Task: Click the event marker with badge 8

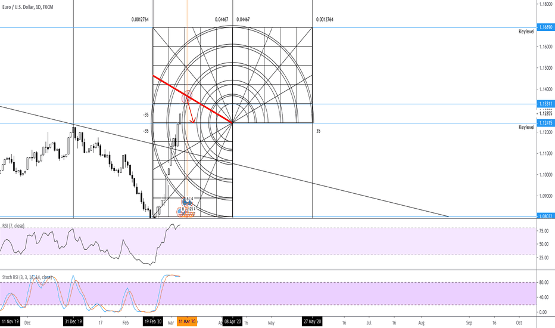Action: (x=180, y=212)
